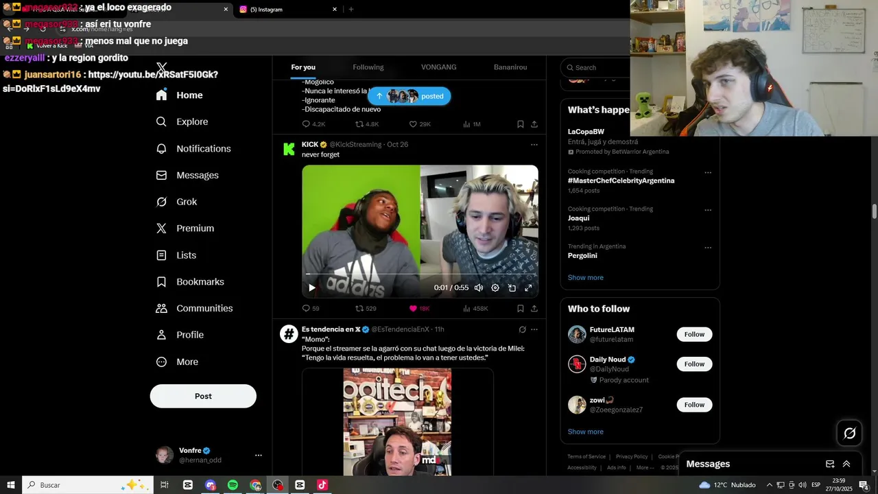Open the More options sidebar item
878x494 pixels.
[x=177, y=362]
